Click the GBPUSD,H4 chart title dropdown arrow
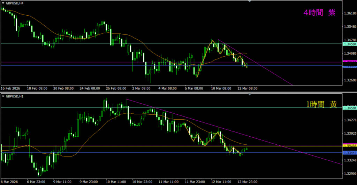357x185 pixels. click(3, 3)
